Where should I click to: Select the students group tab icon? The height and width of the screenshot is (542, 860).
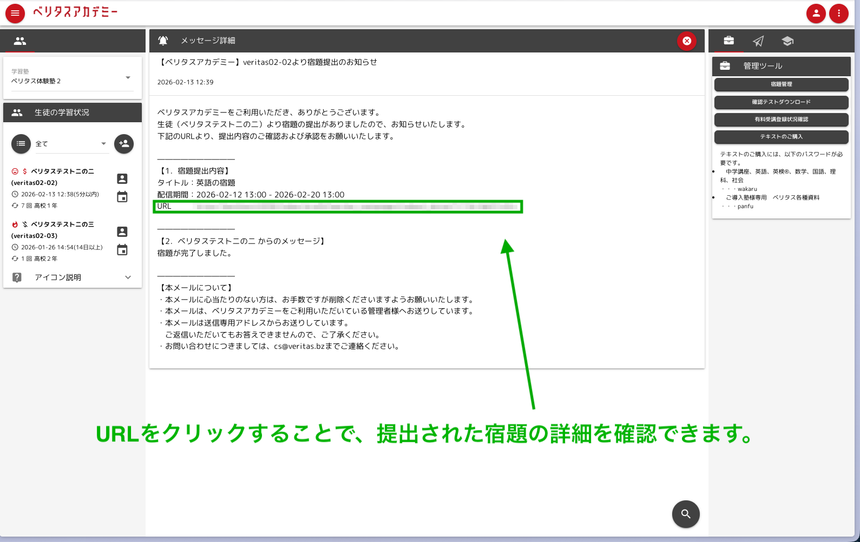coord(20,41)
